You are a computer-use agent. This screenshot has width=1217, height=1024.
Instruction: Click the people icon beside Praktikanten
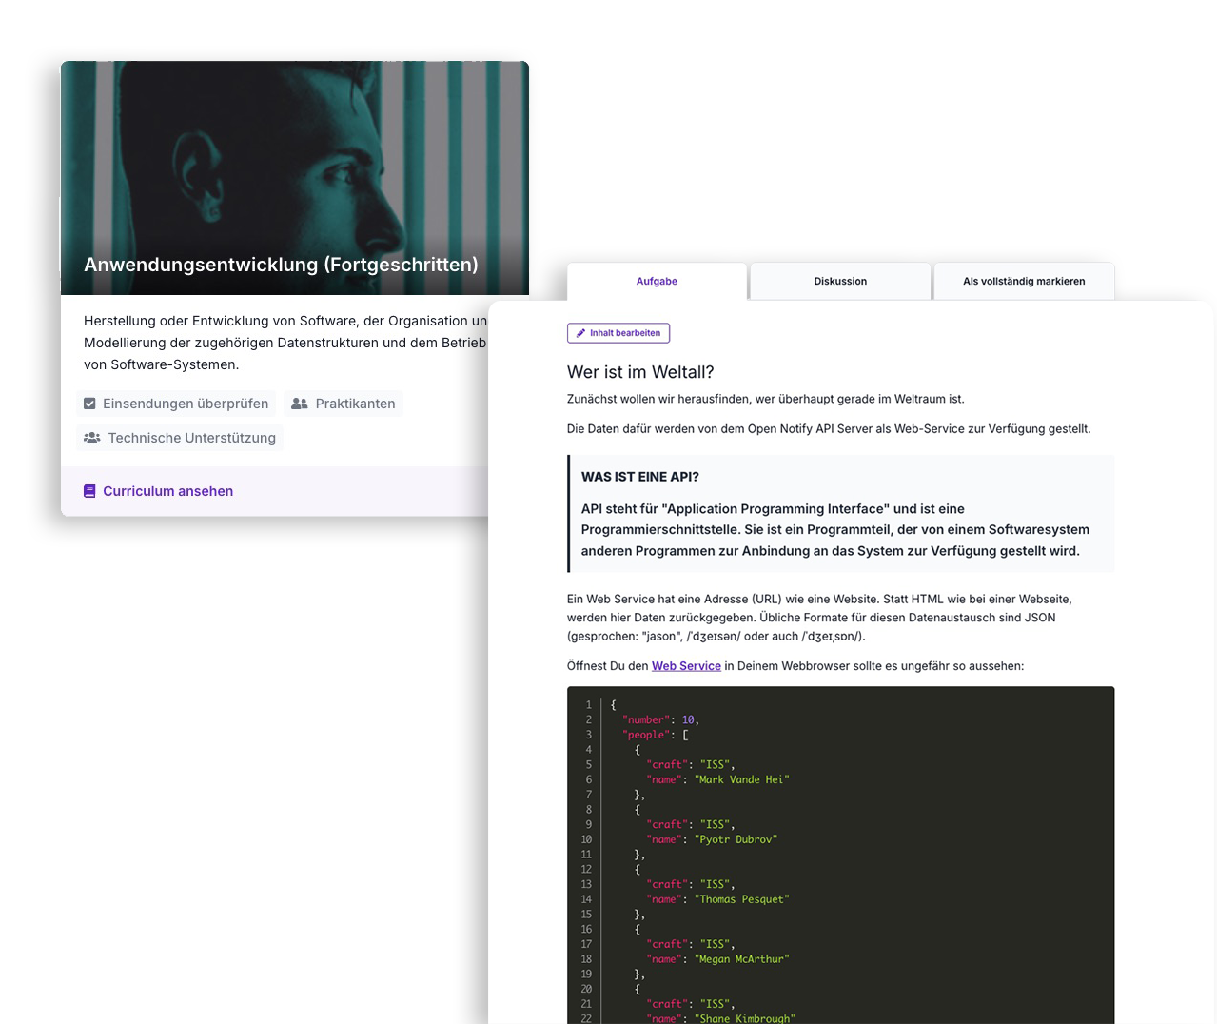point(301,404)
